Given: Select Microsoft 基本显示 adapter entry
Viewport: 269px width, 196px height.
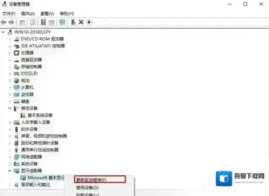Looking at the screenshot, I should pyautogui.click(x=46, y=178).
